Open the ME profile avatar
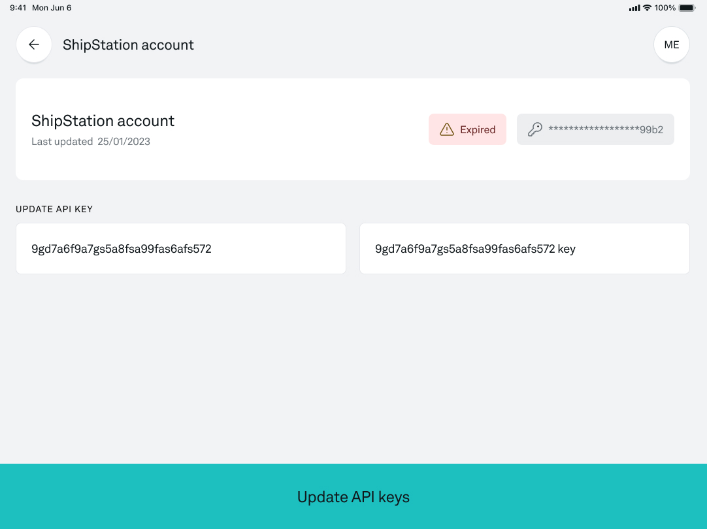 671,44
